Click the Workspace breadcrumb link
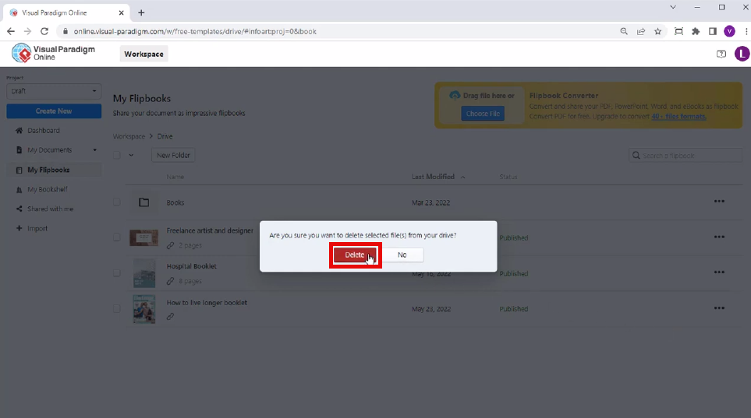The width and height of the screenshot is (751, 418). point(129,136)
